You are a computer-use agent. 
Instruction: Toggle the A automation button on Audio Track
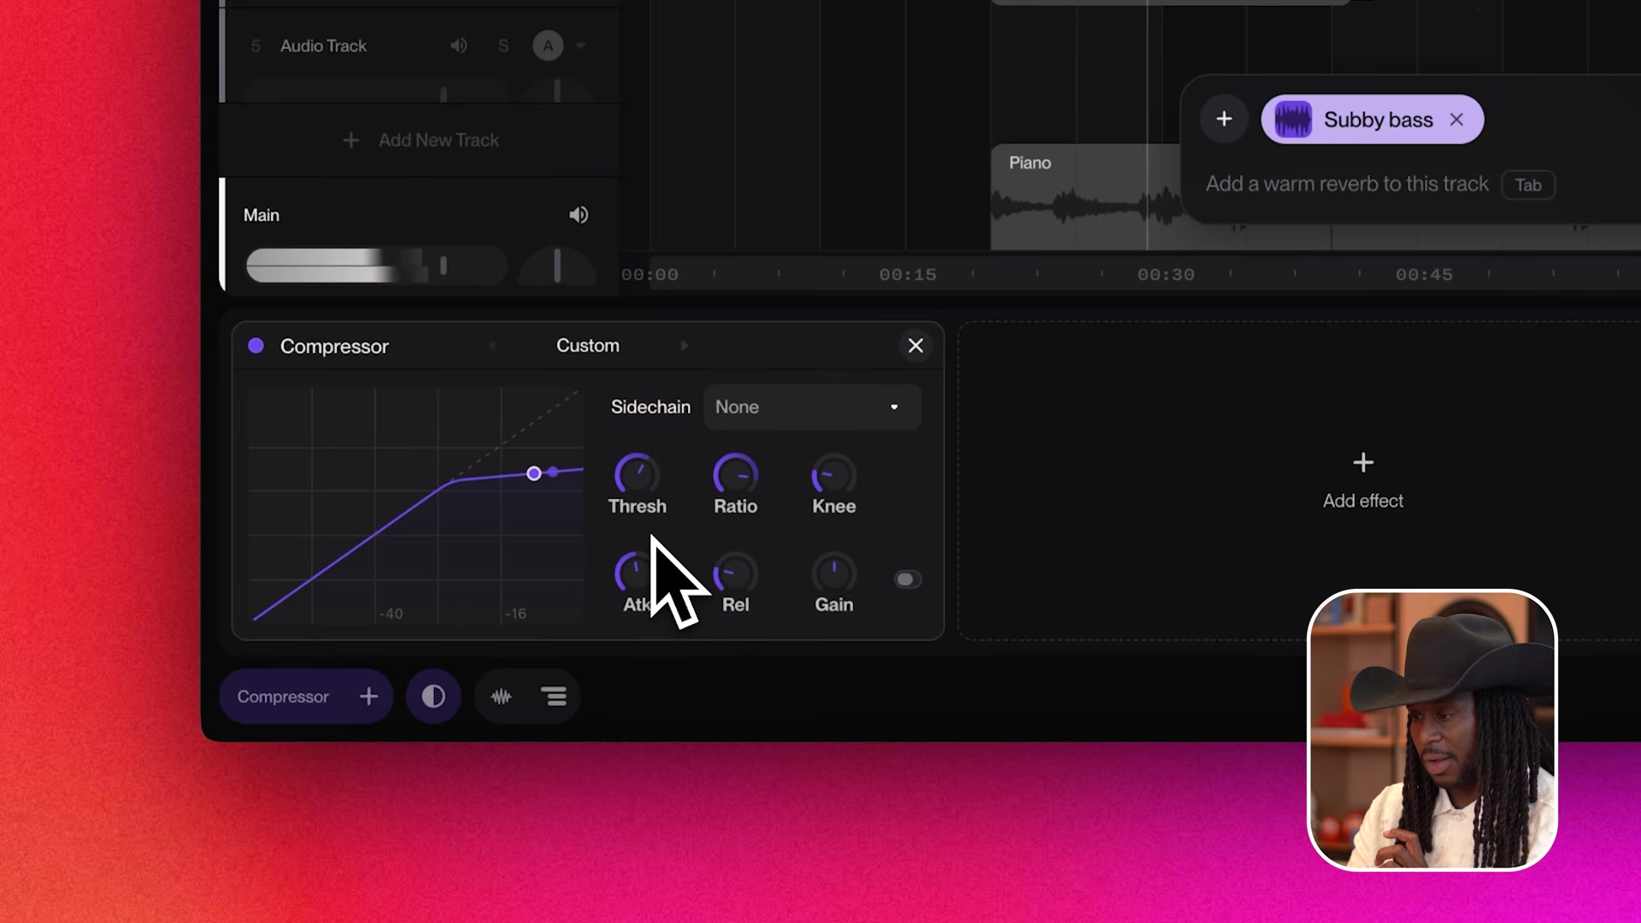[x=548, y=45]
